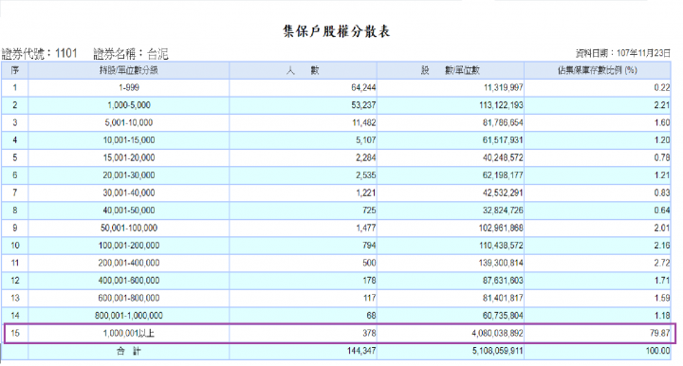Click the 佔集保庫存數比例 (%) header

click(x=598, y=70)
